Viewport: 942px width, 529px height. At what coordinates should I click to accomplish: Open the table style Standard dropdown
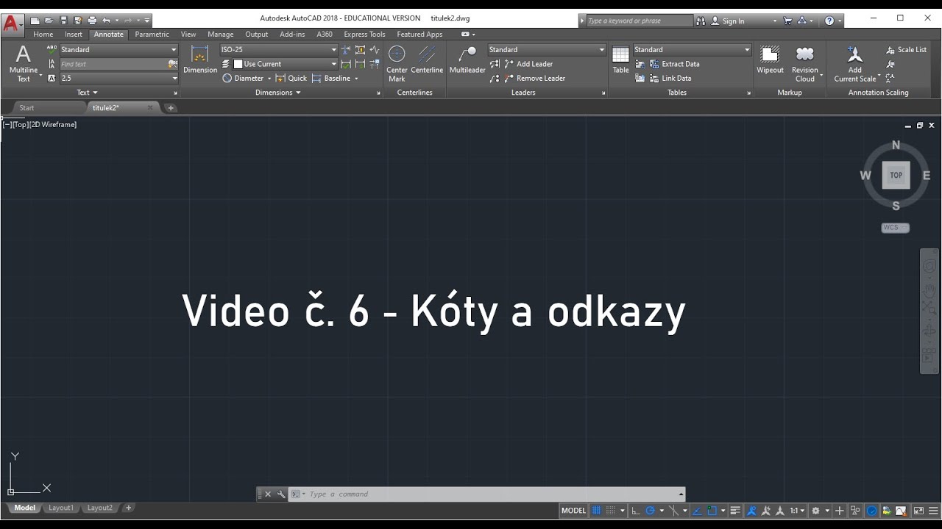[x=747, y=49]
